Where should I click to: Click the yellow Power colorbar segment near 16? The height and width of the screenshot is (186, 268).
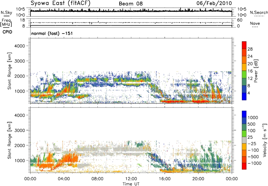[244, 67]
